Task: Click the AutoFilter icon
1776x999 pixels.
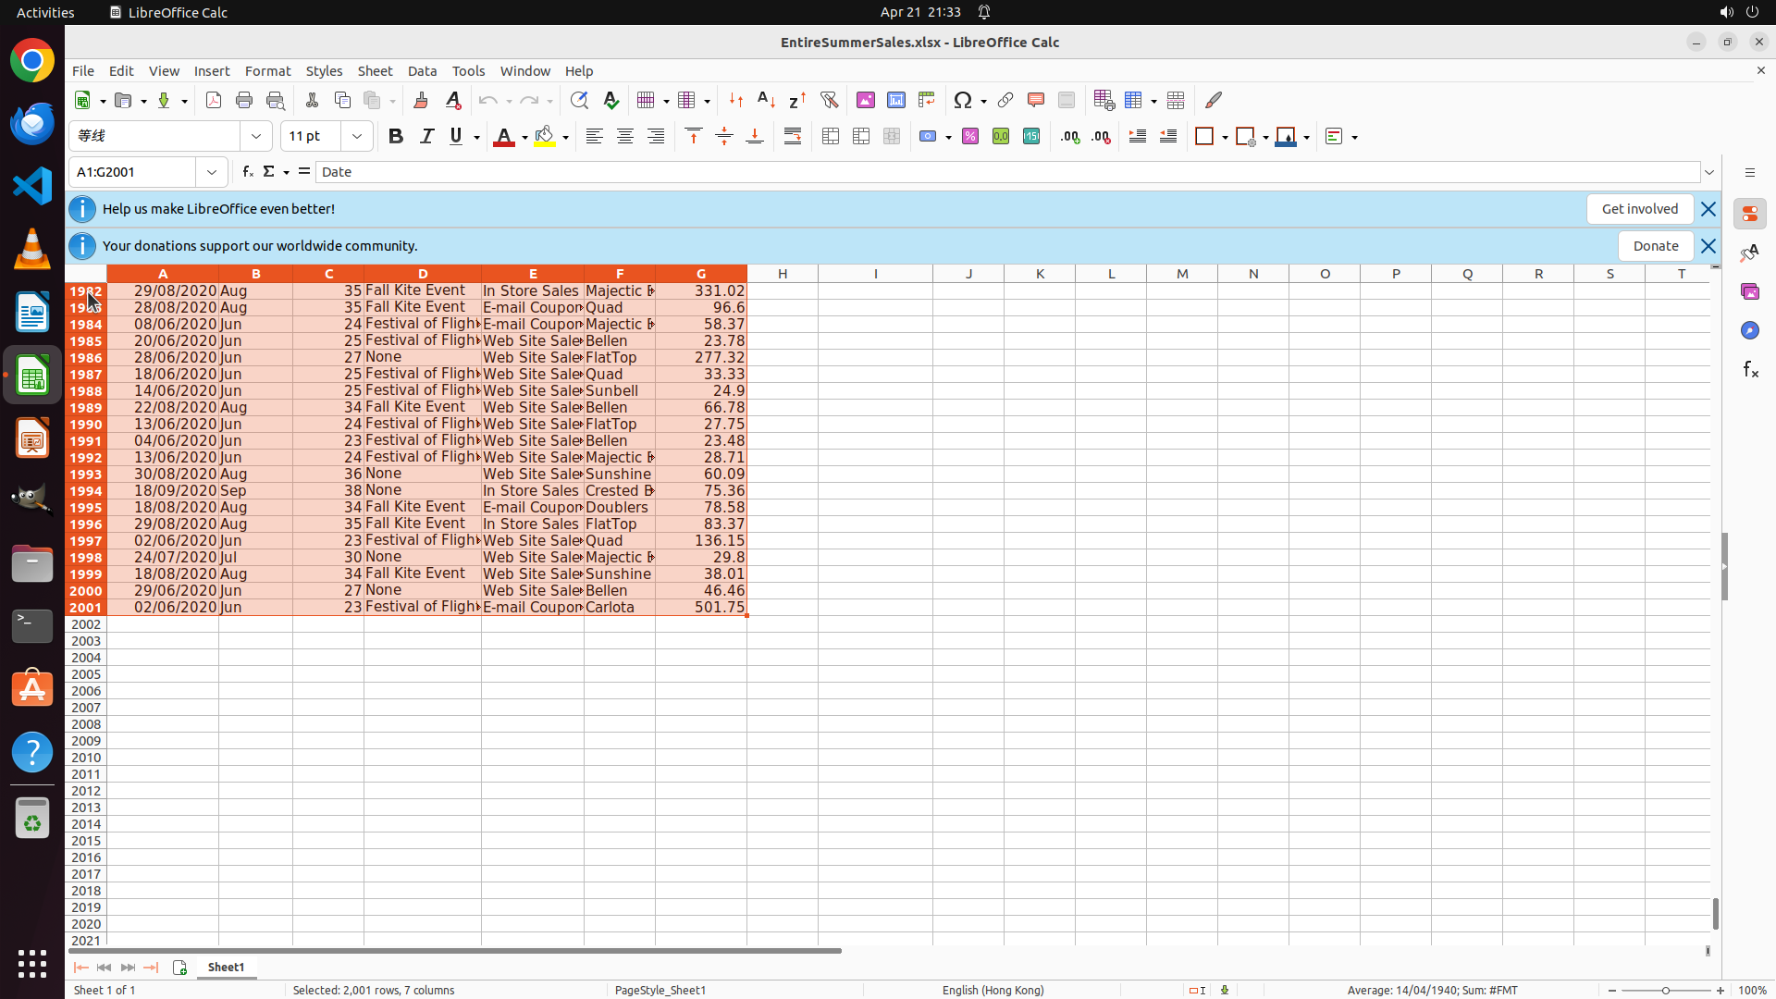Action: tap(829, 100)
